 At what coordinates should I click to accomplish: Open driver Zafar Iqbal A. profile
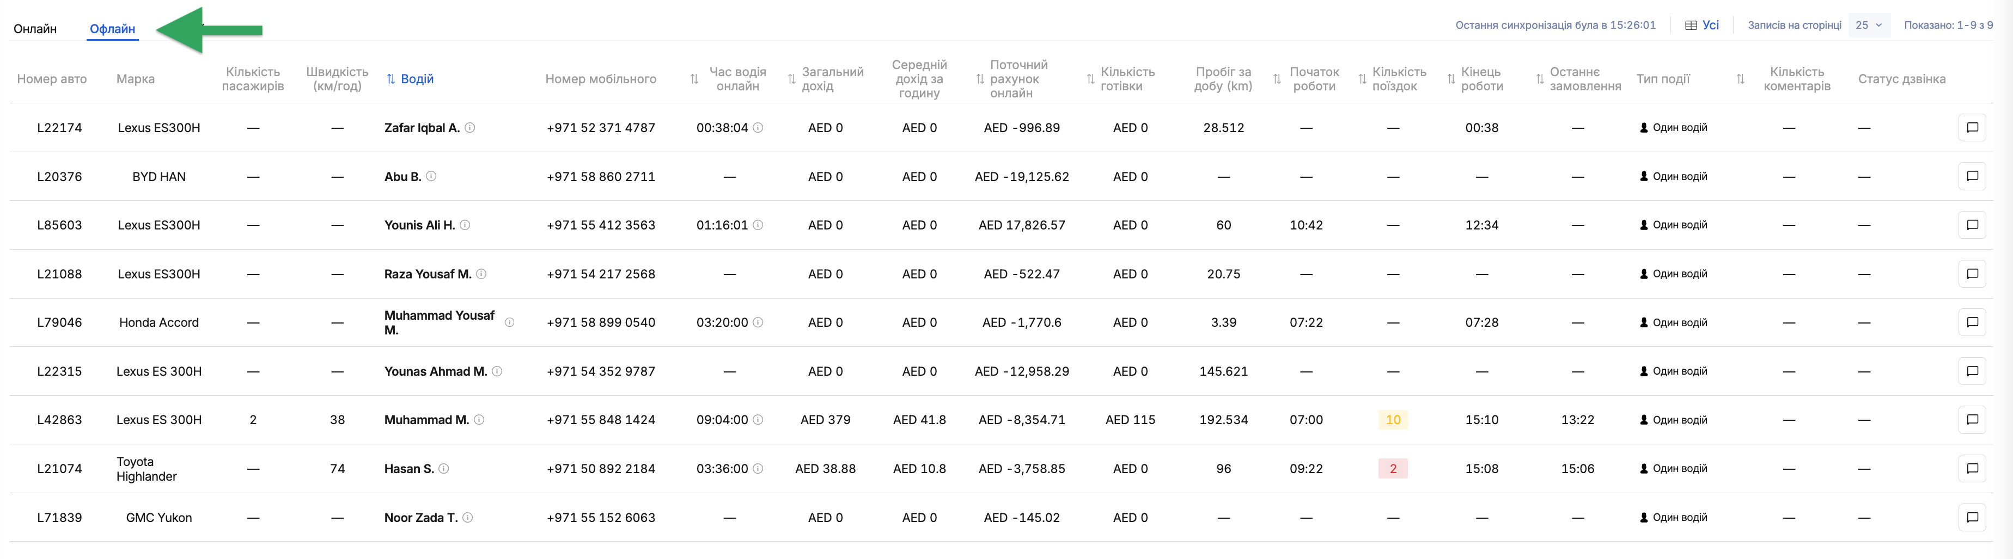422,127
